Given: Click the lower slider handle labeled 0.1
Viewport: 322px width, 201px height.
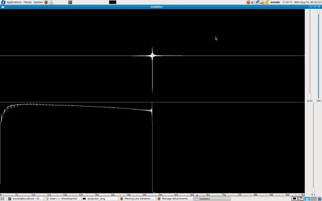Looking at the screenshot, I should 313,189.
